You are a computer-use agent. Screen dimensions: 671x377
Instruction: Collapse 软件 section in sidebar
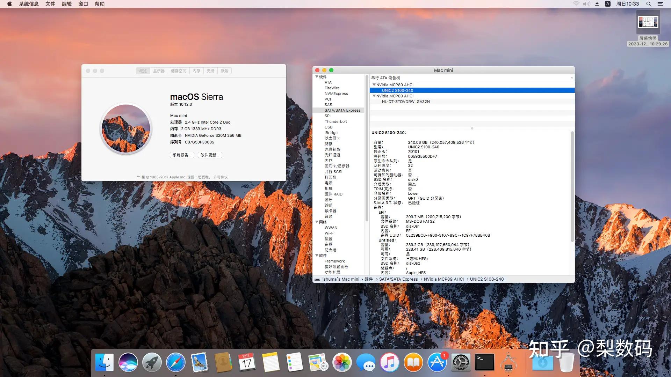(317, 256)
